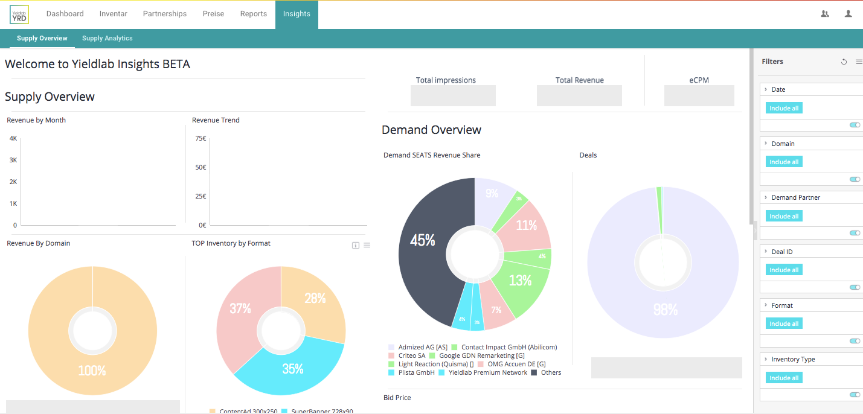Viewport: 863px width, 414px height.
Task: Open menu icon of TOP Inventory by Format widget
Action: click(x=367, y=245)
